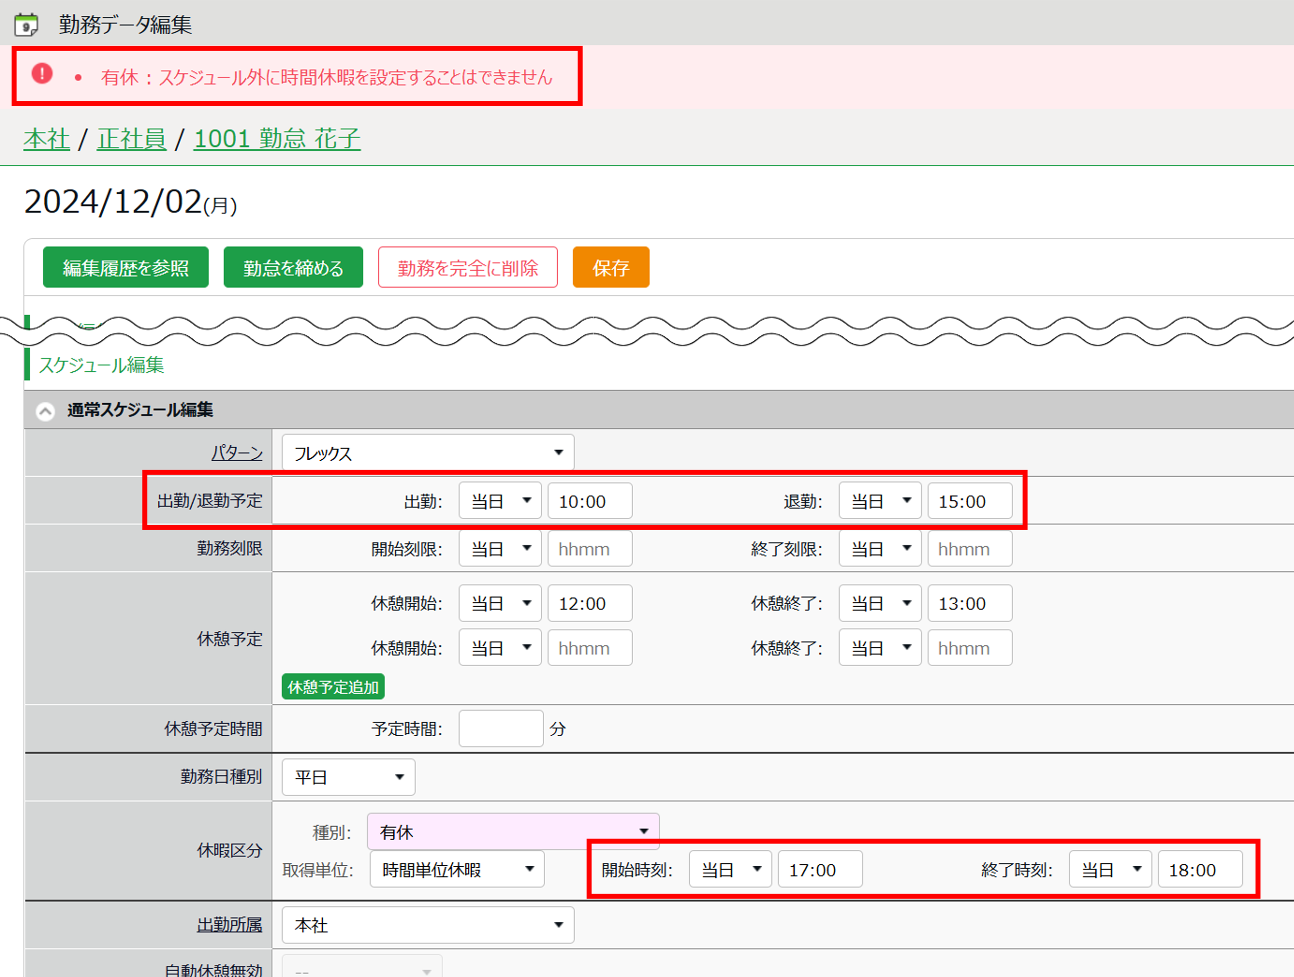The width and height of the screenshot is (1294, 977).
Task: Open the 休暇区分 種別 dropdown showing 有休
Action: (x=512, y=832)
